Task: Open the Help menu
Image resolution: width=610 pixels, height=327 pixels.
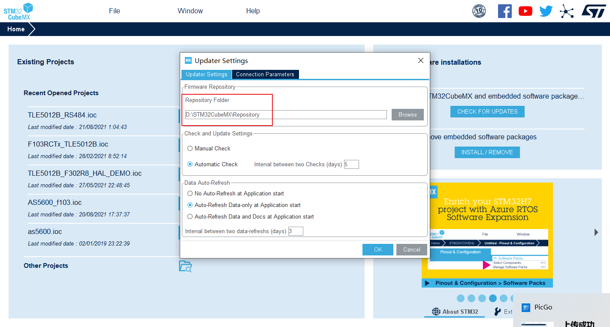Action: point(253,11)
